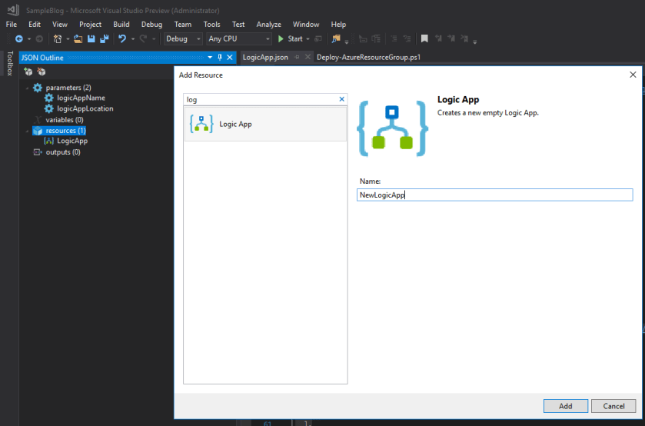Click the Cancel button
This screenshot has width=645, height=426.
tap(613, 406)
